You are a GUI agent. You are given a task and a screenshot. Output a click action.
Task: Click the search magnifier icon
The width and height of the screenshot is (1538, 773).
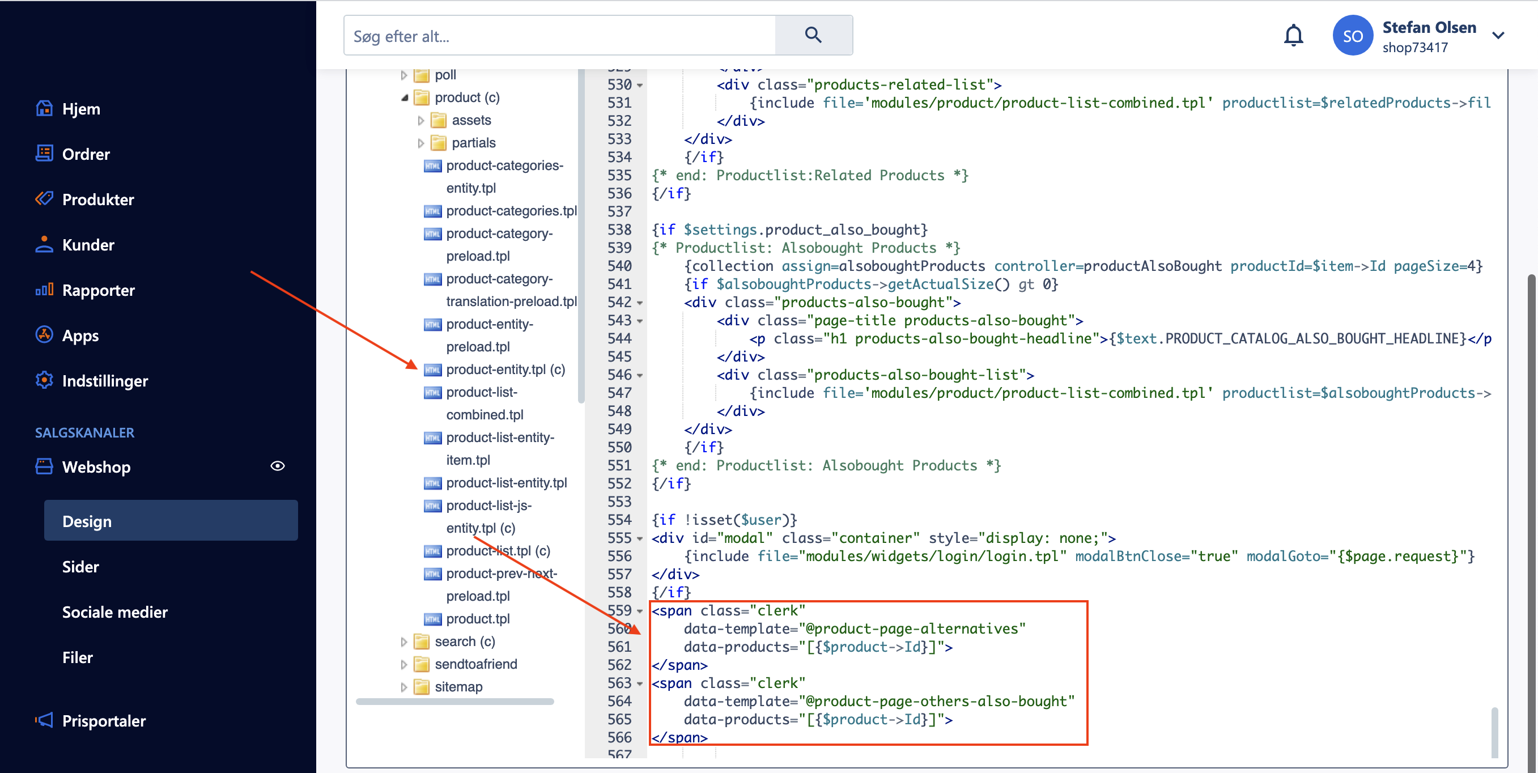(x=813, y=35)
